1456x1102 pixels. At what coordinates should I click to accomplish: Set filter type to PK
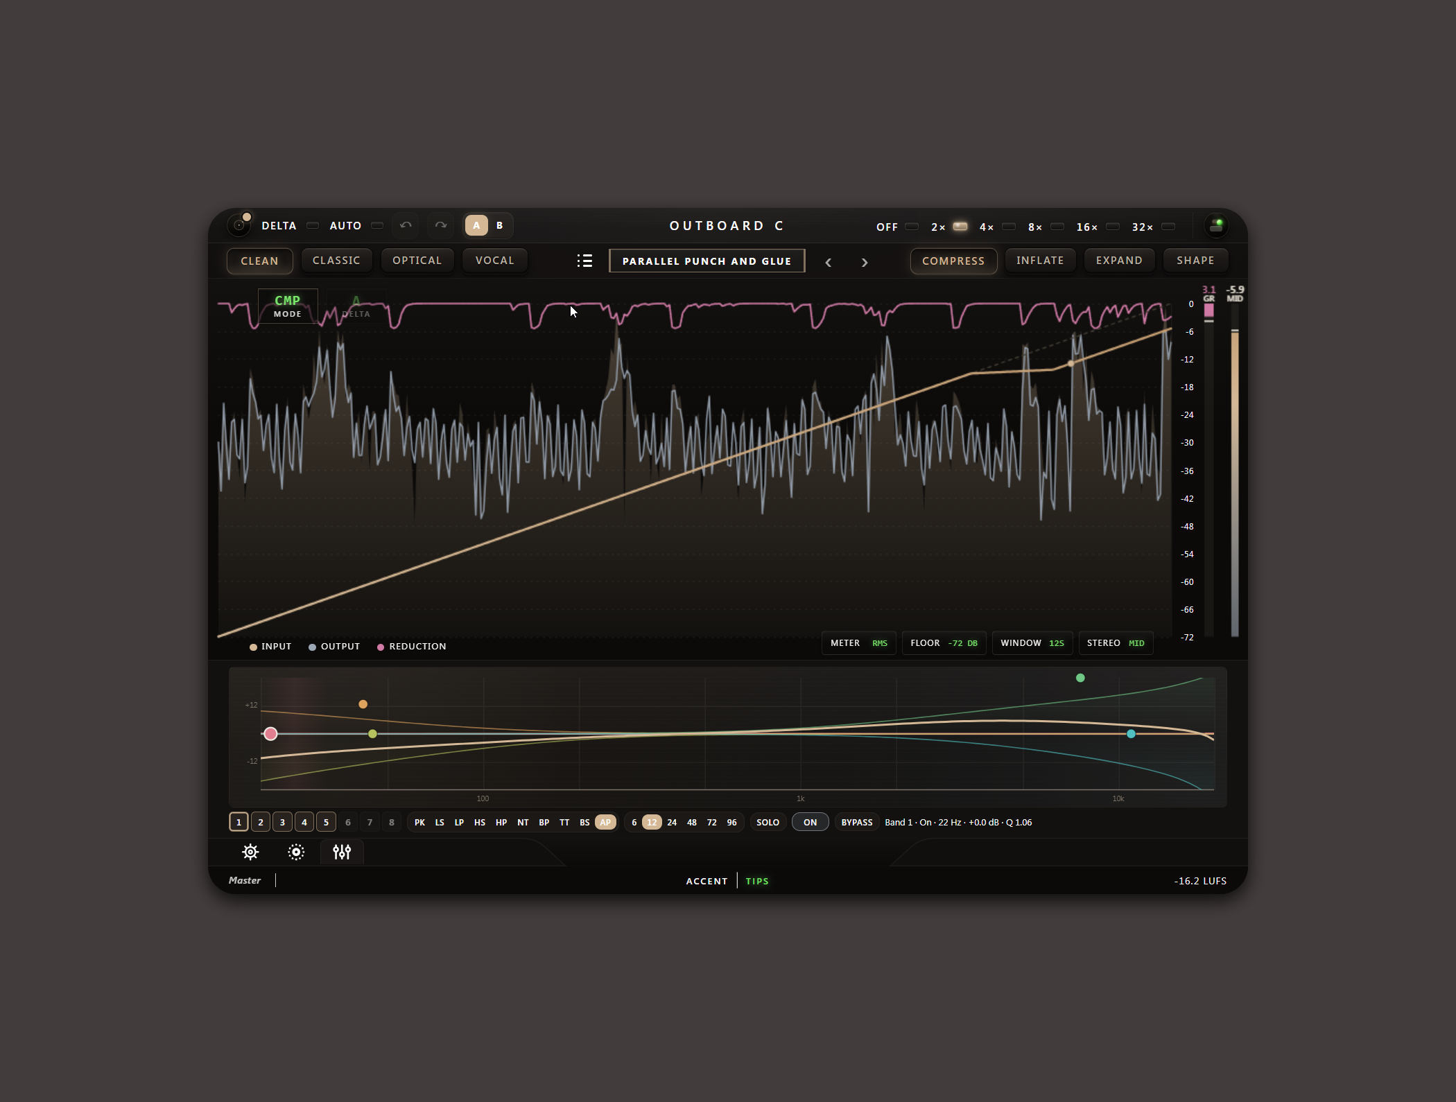(419, 822)
